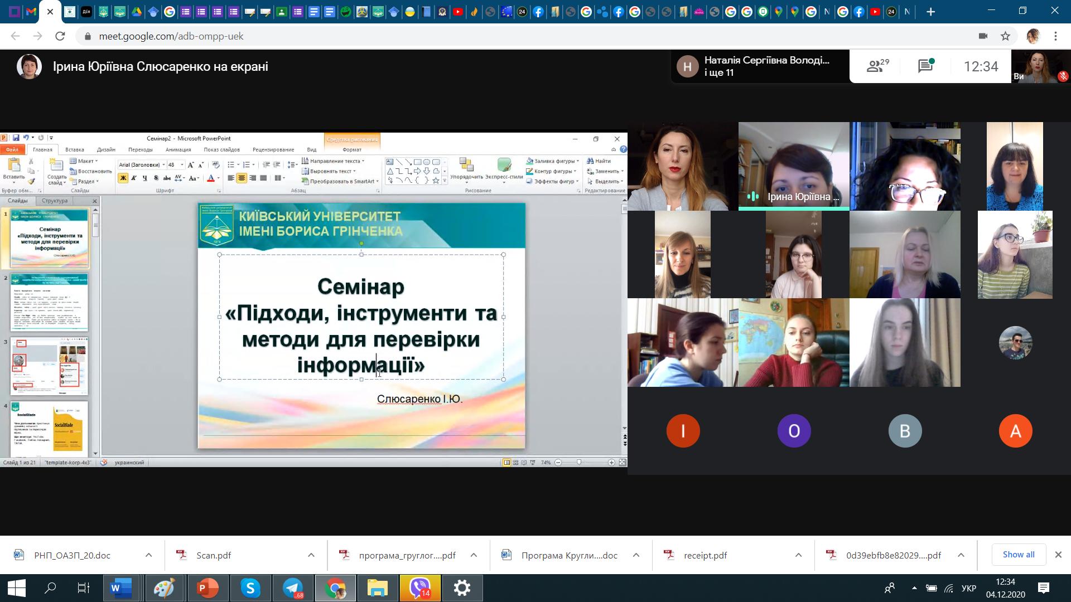This screenshot has height=602, width=1071.
Task: Open Skype from the taskbar
Action: pyautogui.click(x=250, y=588)
